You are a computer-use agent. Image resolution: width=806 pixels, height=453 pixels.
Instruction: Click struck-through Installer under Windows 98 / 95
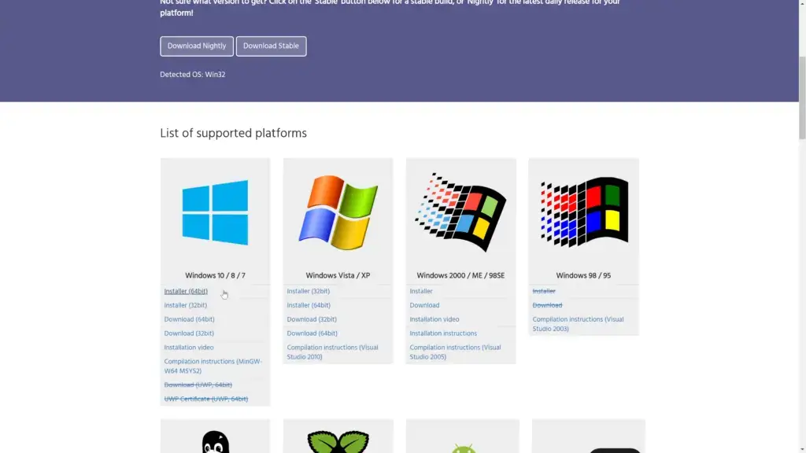pos(544,291)
